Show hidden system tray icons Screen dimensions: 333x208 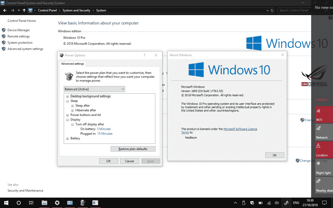[235, 203]
